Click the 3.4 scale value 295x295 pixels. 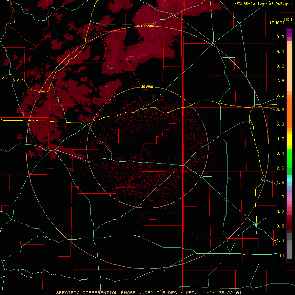[280, 153]
